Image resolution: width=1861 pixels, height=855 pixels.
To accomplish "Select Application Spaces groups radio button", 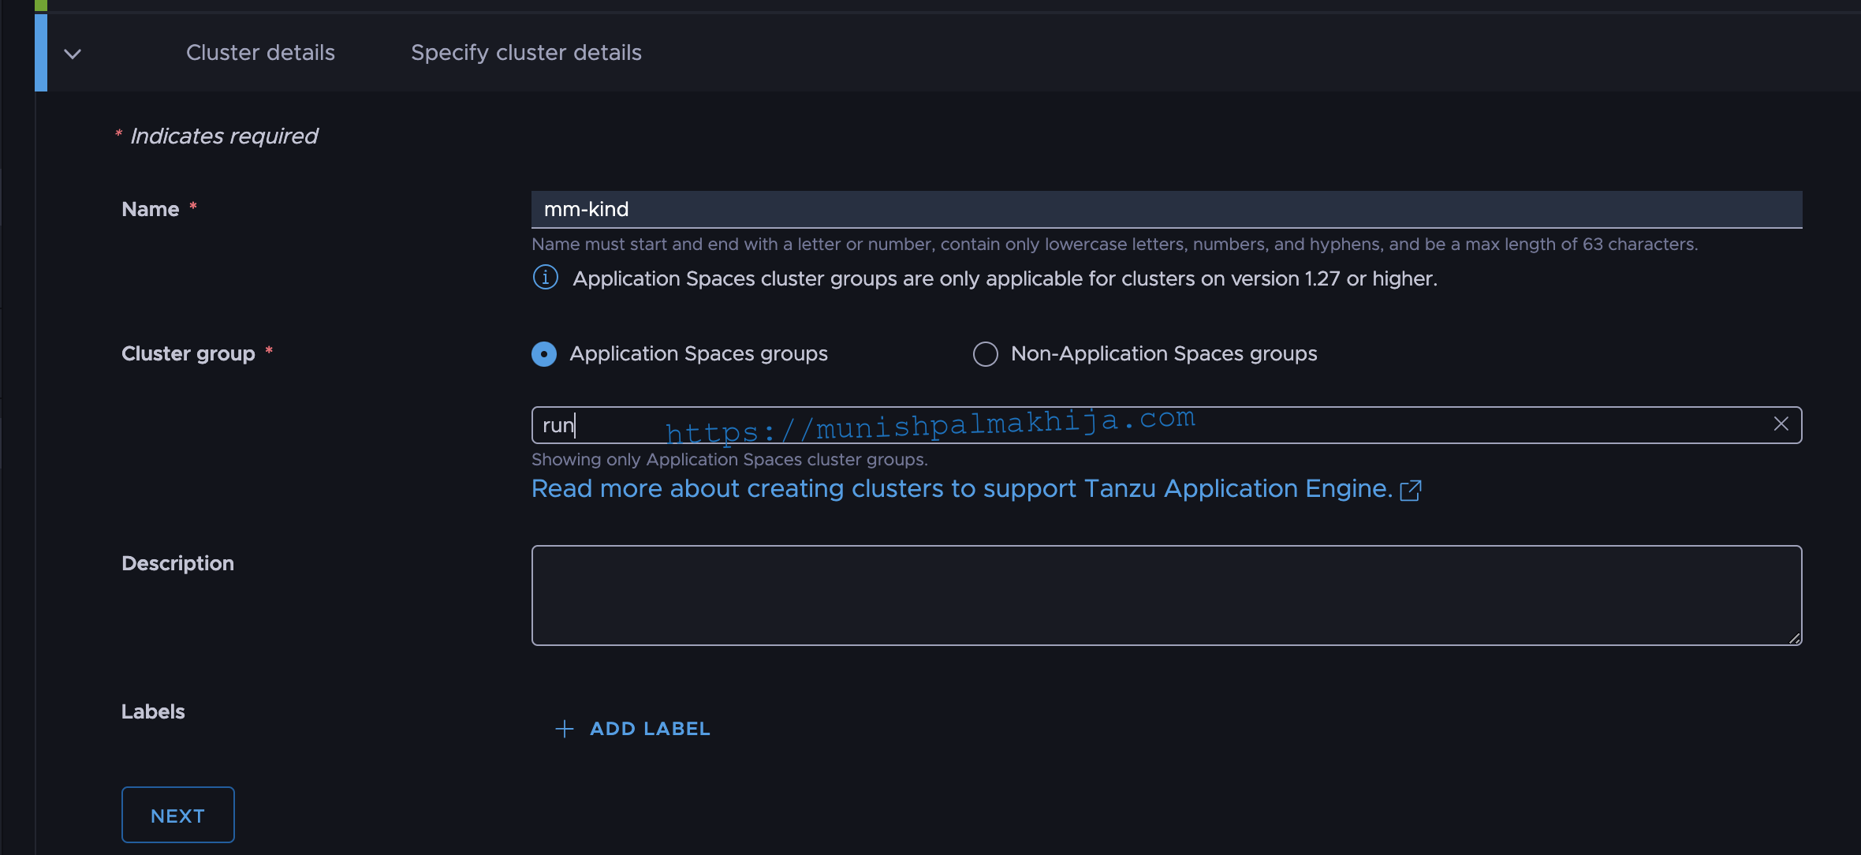I will tap(544, 354).
